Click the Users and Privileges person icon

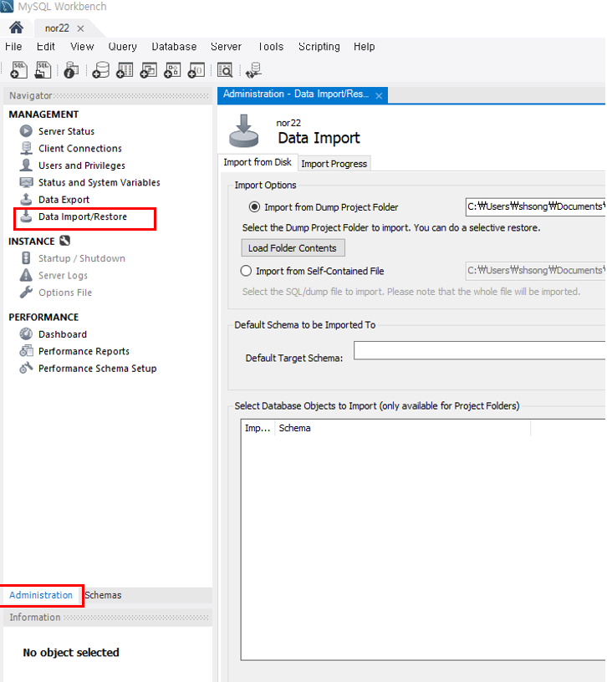pyautogui.click(x=26, y=165)
